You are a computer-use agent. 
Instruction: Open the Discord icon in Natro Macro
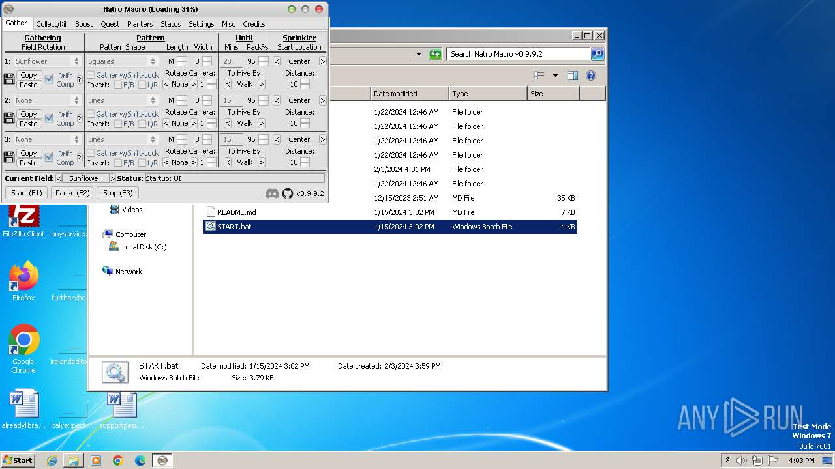(272, 193)
